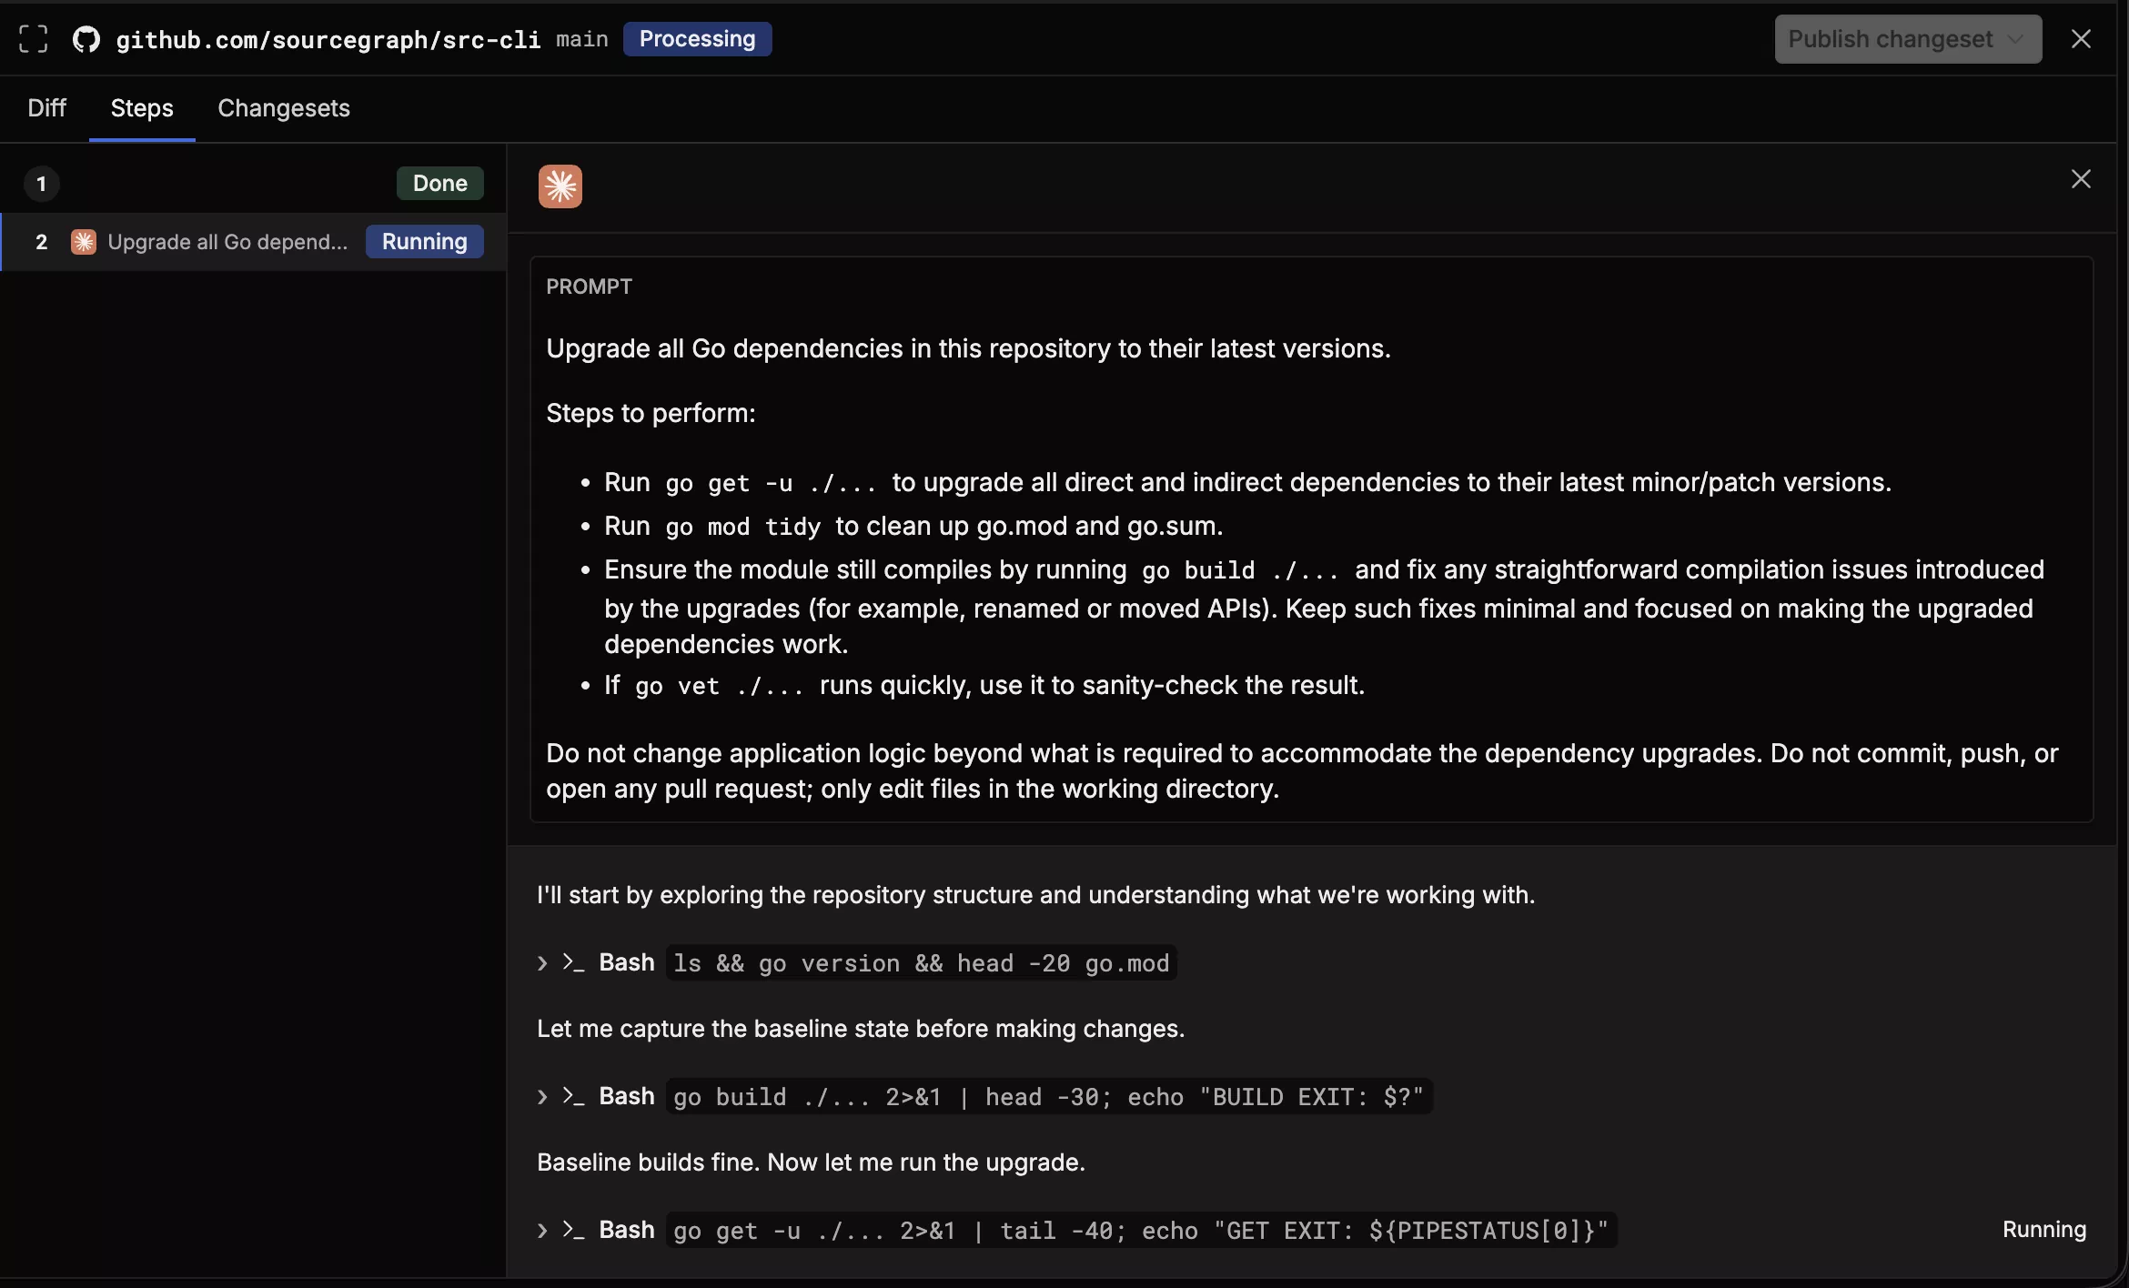Click the Processing status badge
This screenshot has height=1288, width=2129.
pyautogui.click(x=697, y=39)
